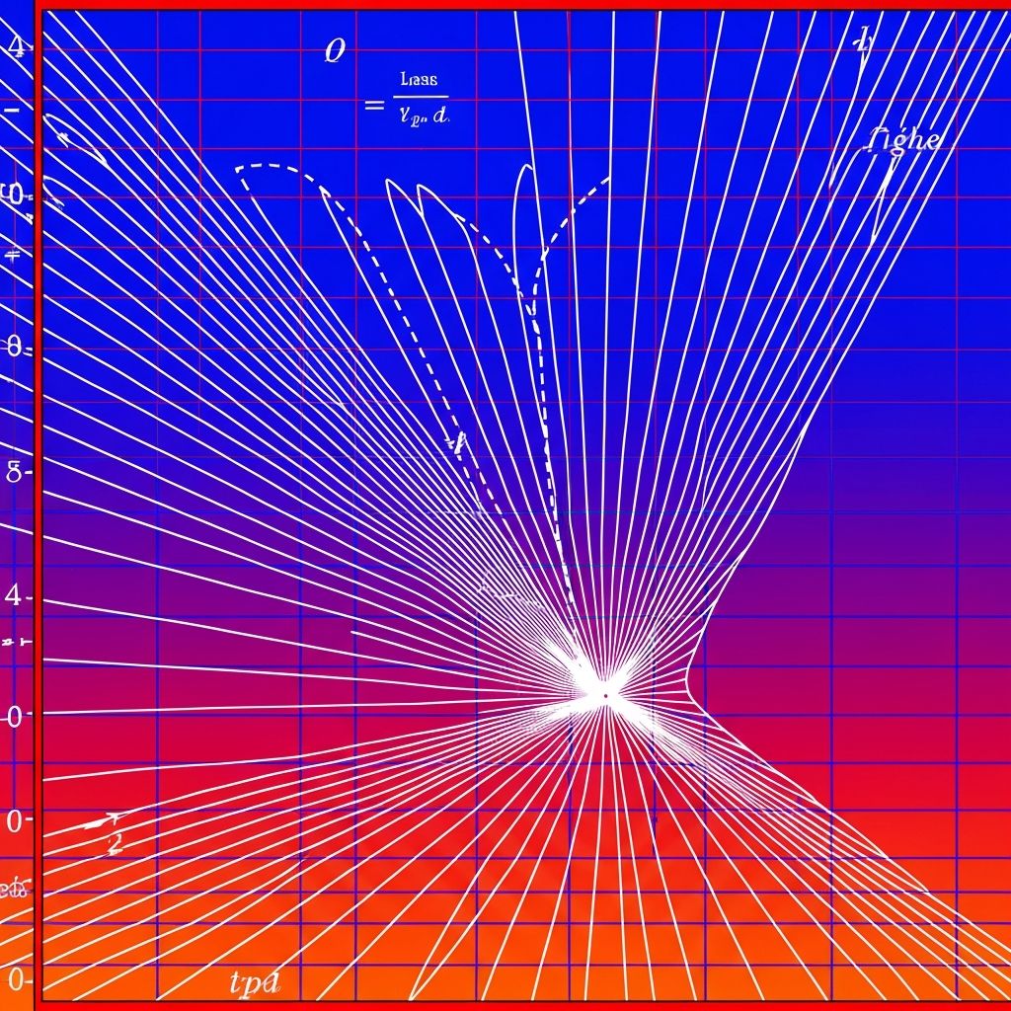
Task: Click the "6" tick label on the vertical axis
Action: pos(13,194)
